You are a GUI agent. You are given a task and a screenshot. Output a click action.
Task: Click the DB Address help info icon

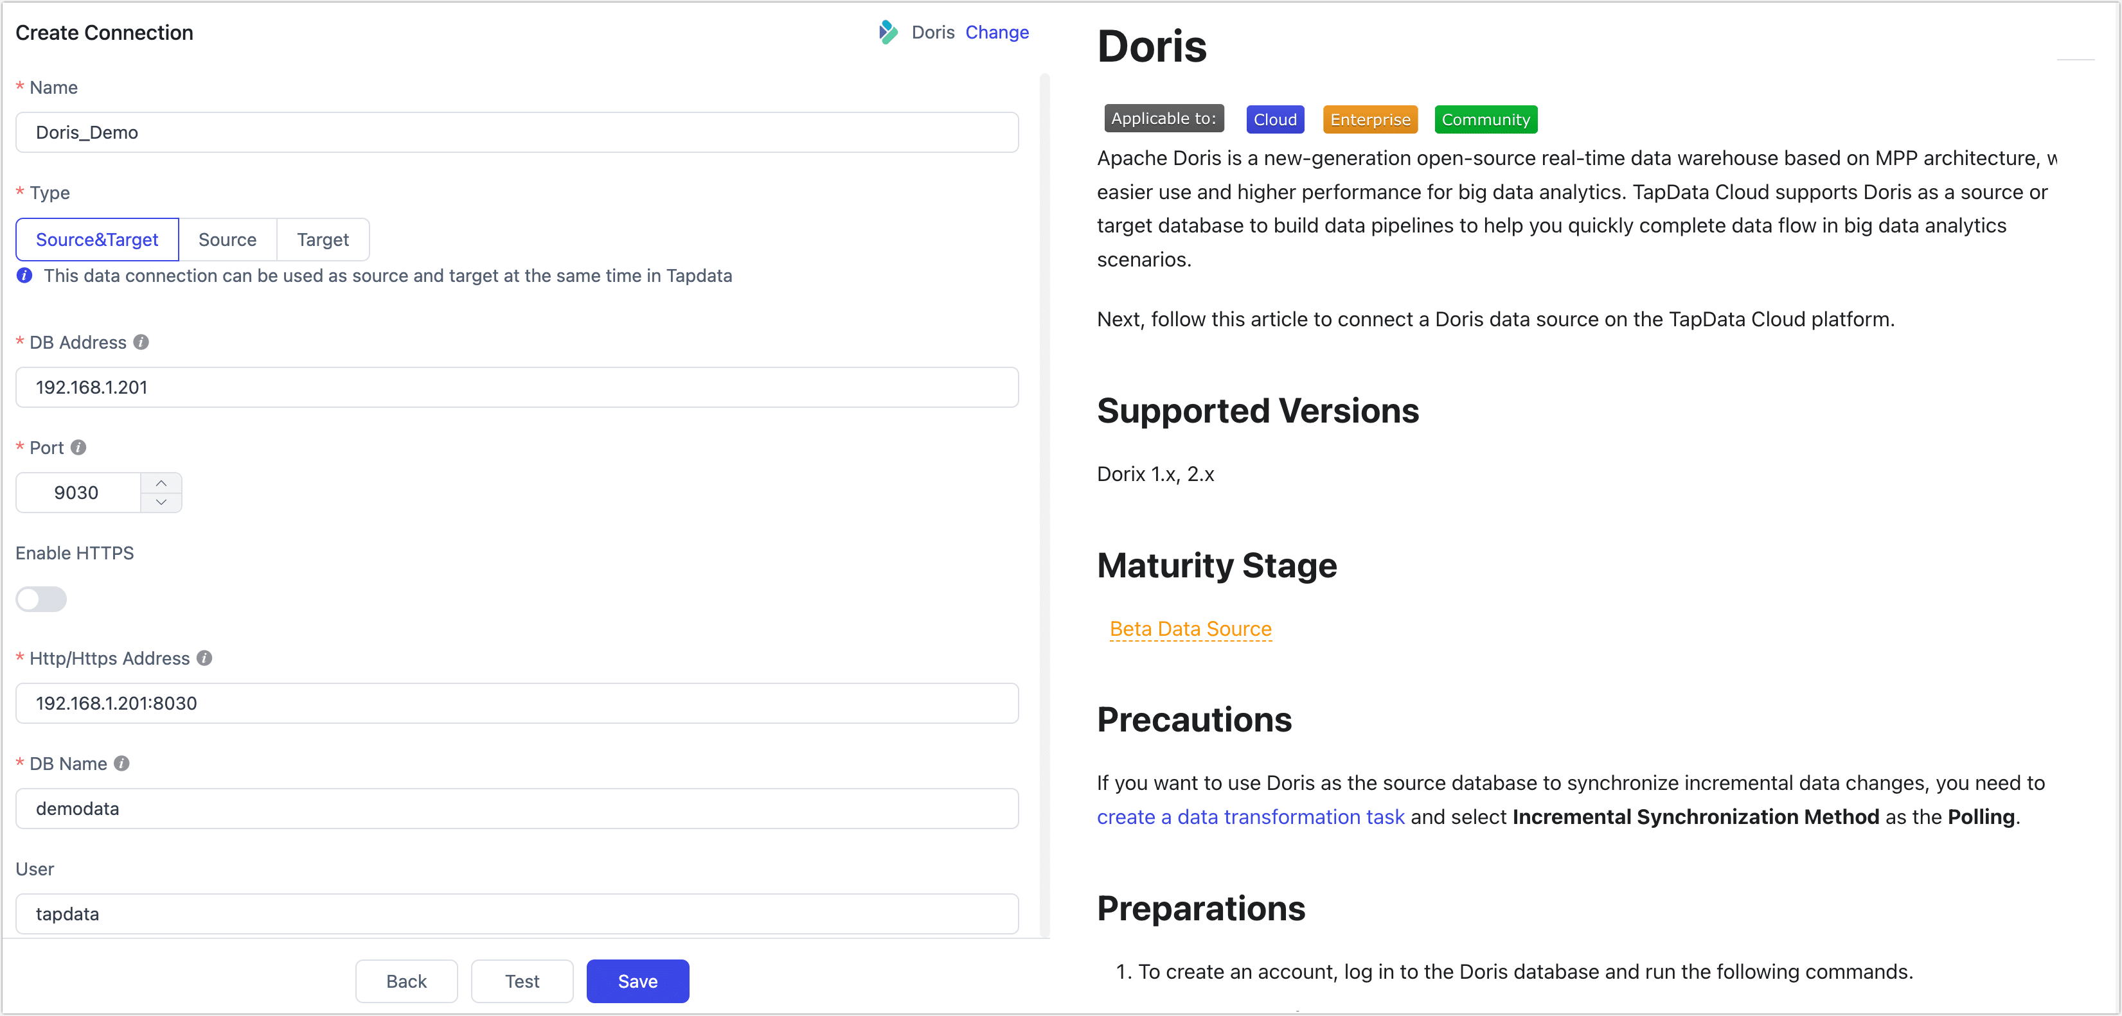coord(141,342)
